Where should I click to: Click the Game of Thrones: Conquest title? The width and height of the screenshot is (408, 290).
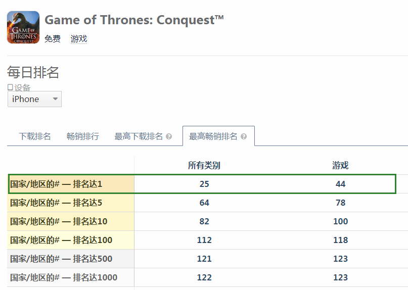(134, 20)
